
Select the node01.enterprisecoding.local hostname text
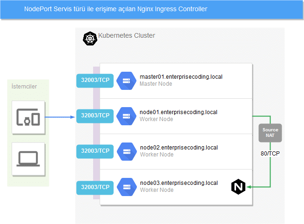tap(179, 112)
